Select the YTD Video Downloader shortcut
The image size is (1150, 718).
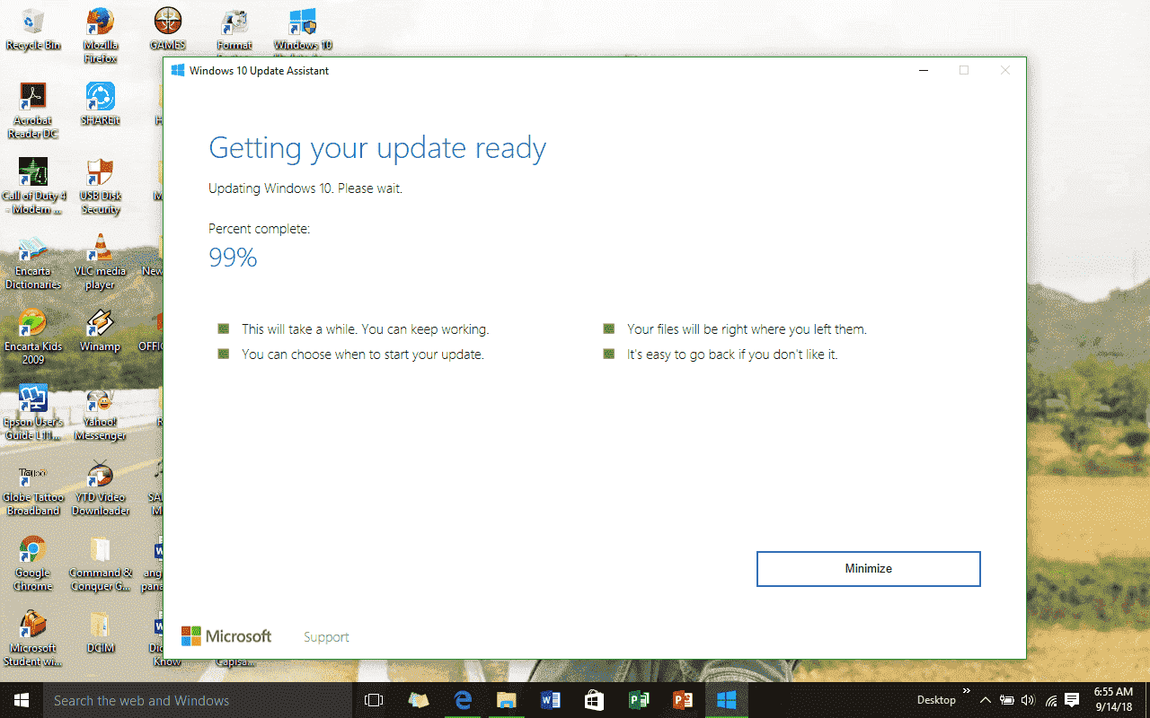click(100, 487)
